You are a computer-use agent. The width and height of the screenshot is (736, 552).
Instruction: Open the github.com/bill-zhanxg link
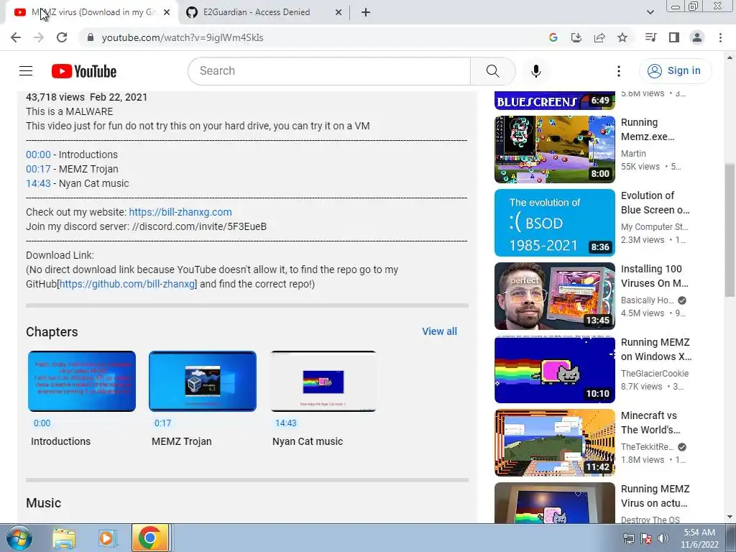point(126,284)
